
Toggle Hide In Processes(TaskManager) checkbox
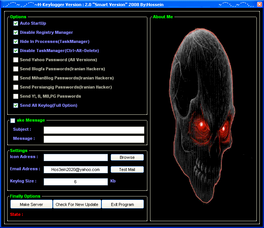pos(16,41)
